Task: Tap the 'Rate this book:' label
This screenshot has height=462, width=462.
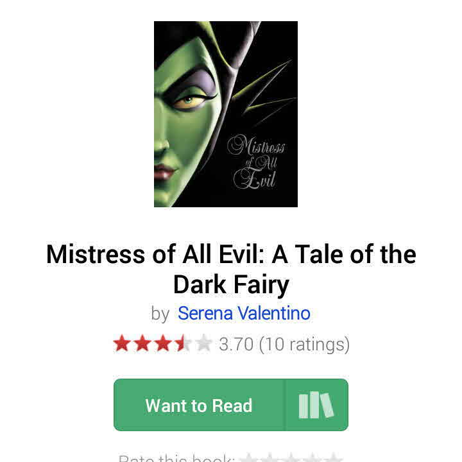Action: click(176, 459)
